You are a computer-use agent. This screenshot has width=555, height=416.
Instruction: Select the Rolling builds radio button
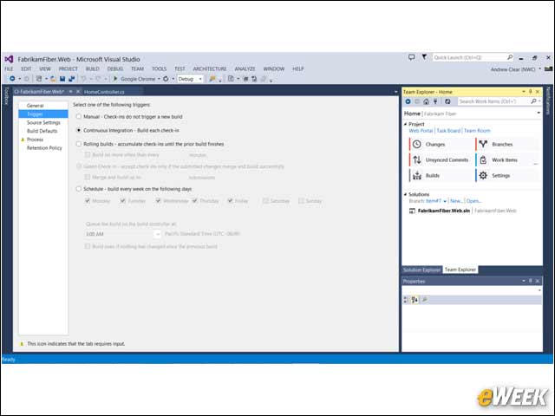[x=79, y=144]
